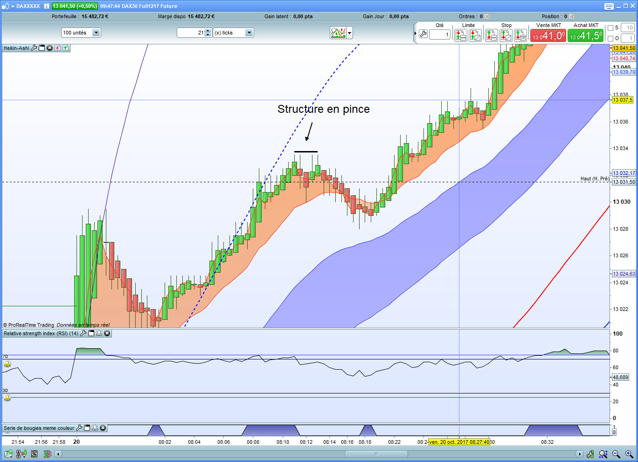Open the Ordres list icon
The width and height of the screenshot is (638, 462).
click(487, 16)
